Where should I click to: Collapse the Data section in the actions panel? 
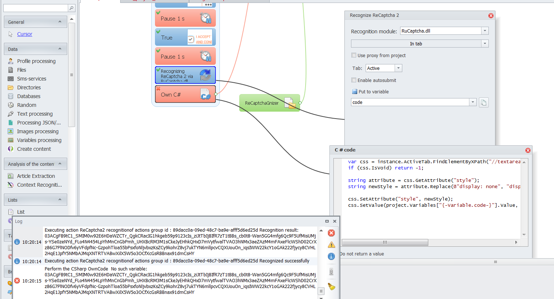pyautogui.click(x=60, y=49)
